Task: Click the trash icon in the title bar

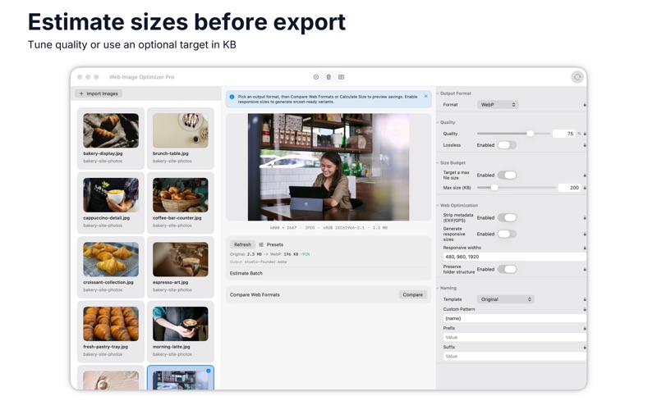Action: pos(328,77)
